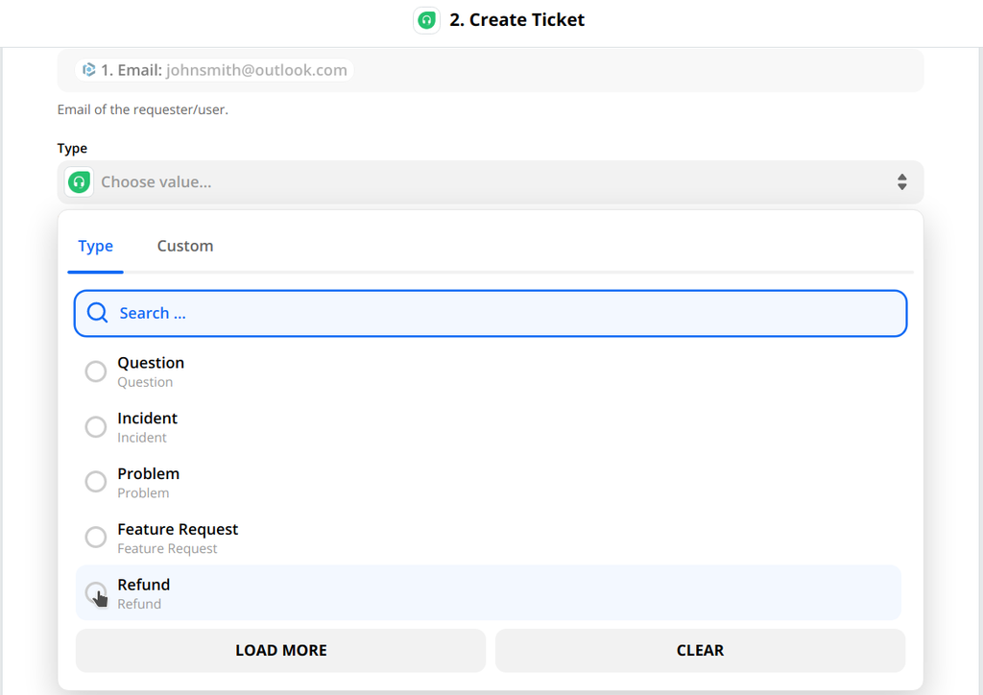Click the search magnifier icon
The height and width of the screenshot is (695, 983).
tap(97, 312)
